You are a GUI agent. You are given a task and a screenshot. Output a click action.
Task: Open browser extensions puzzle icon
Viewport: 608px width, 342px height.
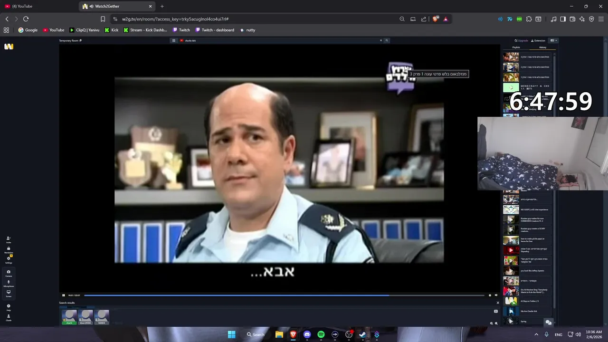click(529, 19)
